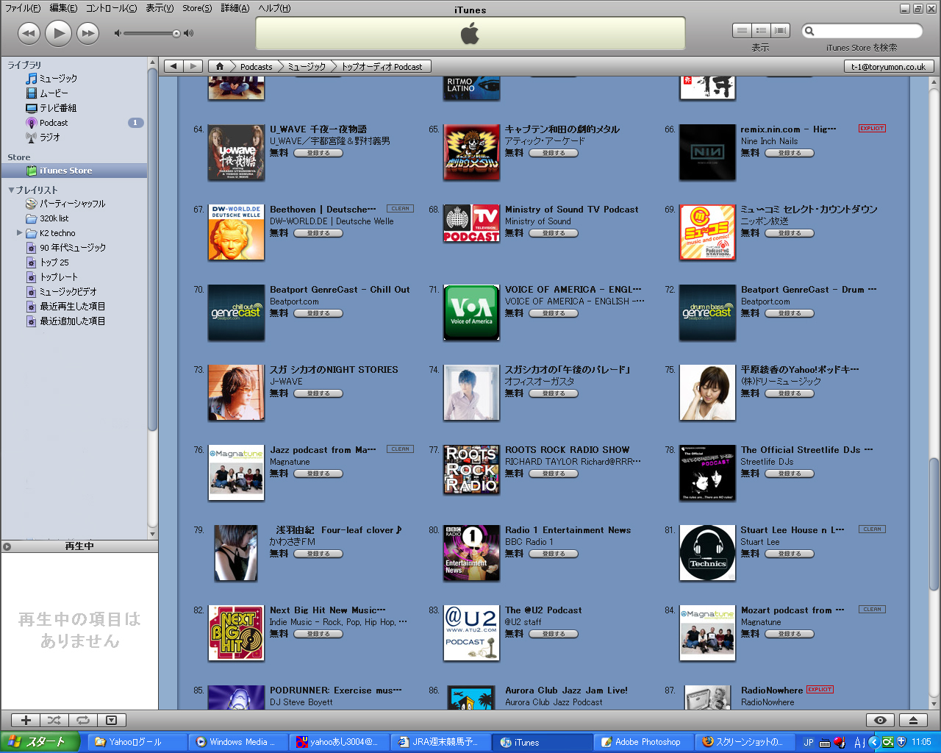Open the 90 年代ミュージック smart playlist
Viewport: 941px width, 753px height.
(74, 248)
